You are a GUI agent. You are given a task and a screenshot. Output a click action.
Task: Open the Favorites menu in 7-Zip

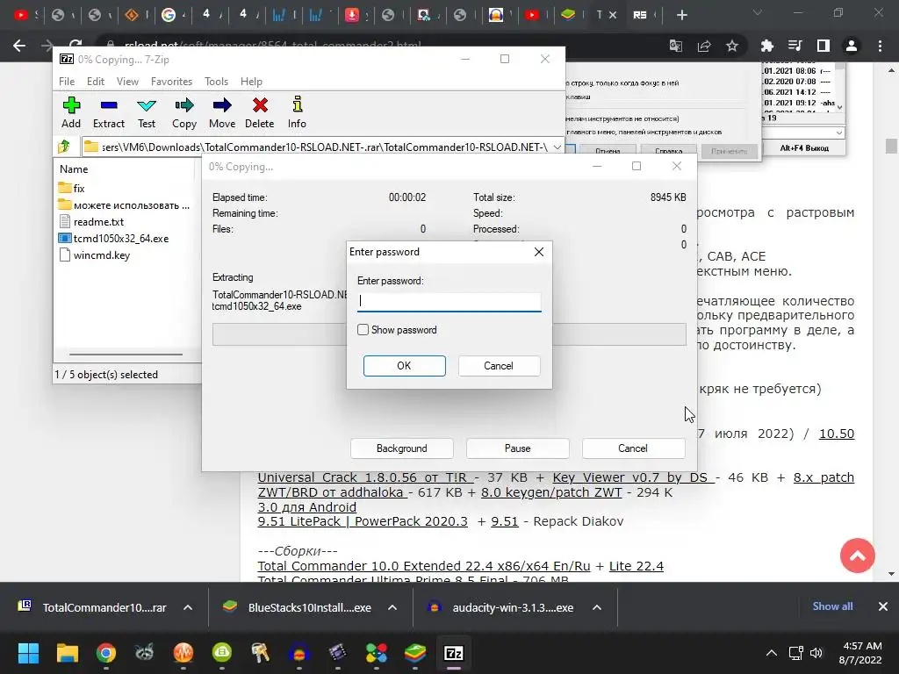pyautogui.click(x=171, y=82)
